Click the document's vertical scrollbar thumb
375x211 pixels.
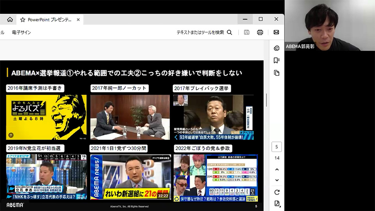[x=266, y=100]
